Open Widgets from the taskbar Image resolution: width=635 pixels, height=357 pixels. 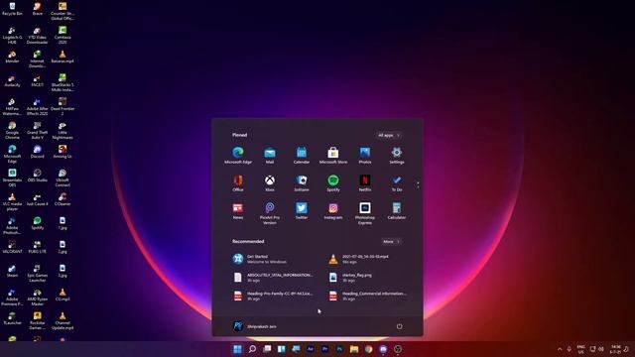(282, 349)
